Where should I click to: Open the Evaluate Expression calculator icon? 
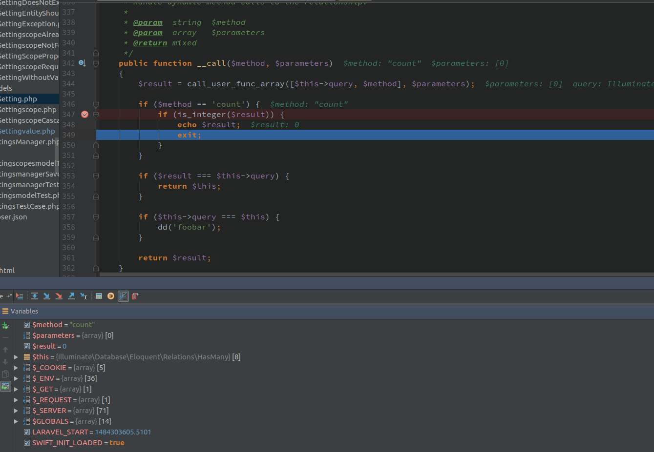point(99,296)
